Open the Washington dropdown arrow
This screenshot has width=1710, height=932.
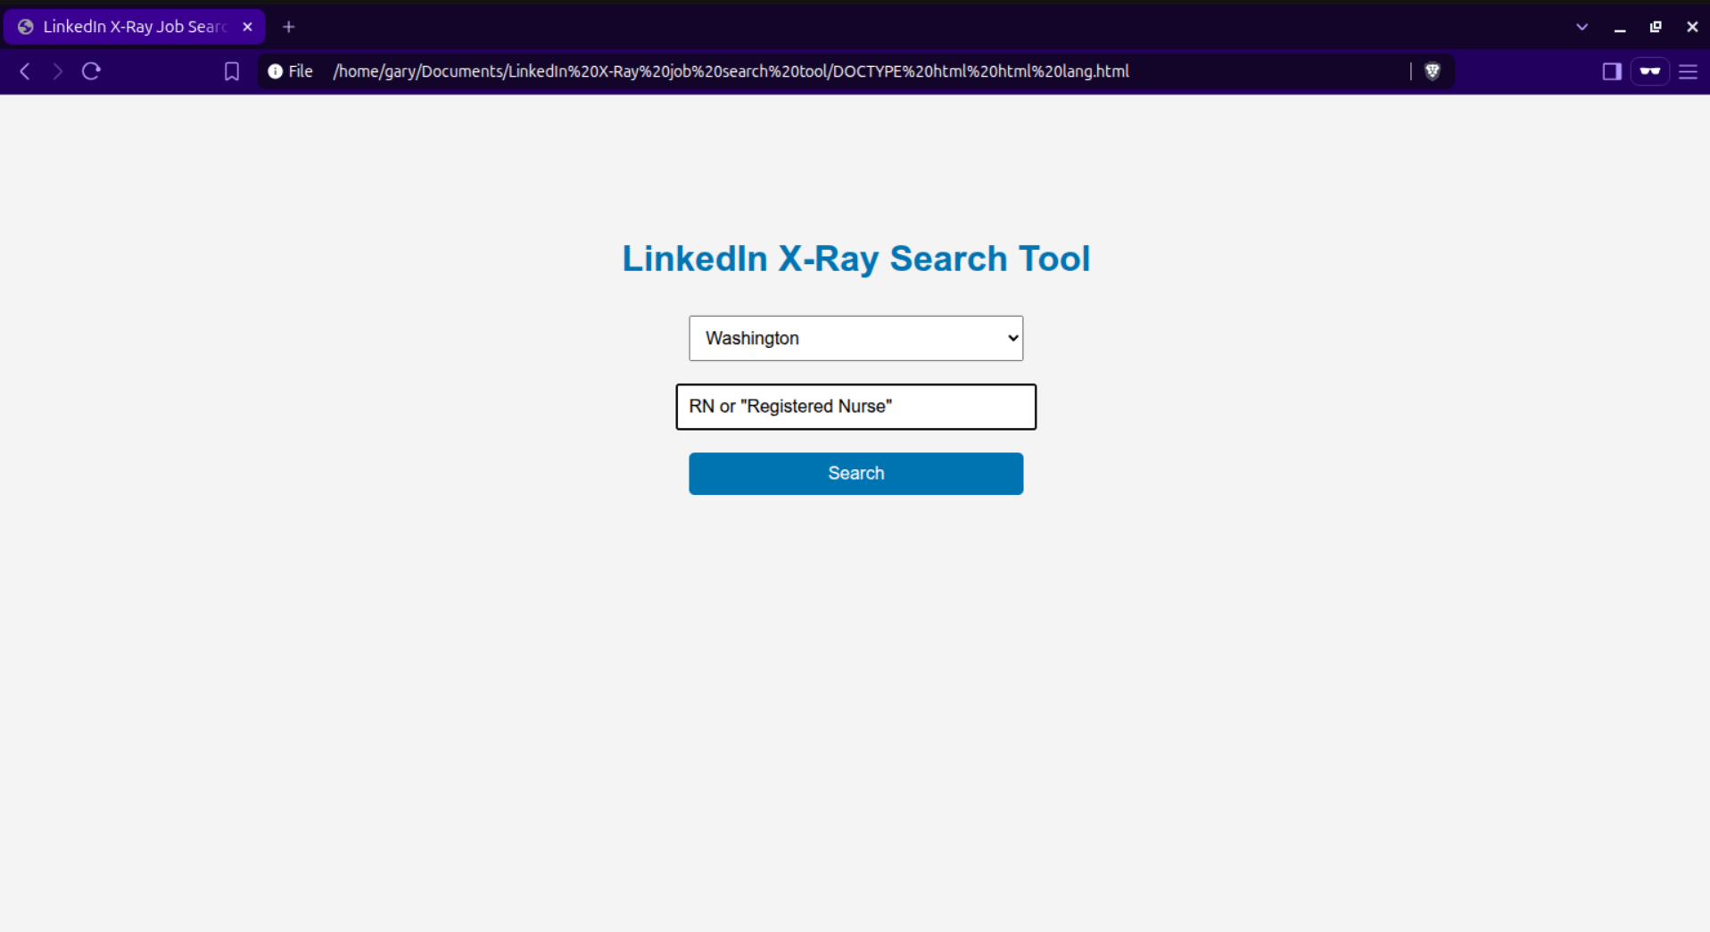[1011, 338]
